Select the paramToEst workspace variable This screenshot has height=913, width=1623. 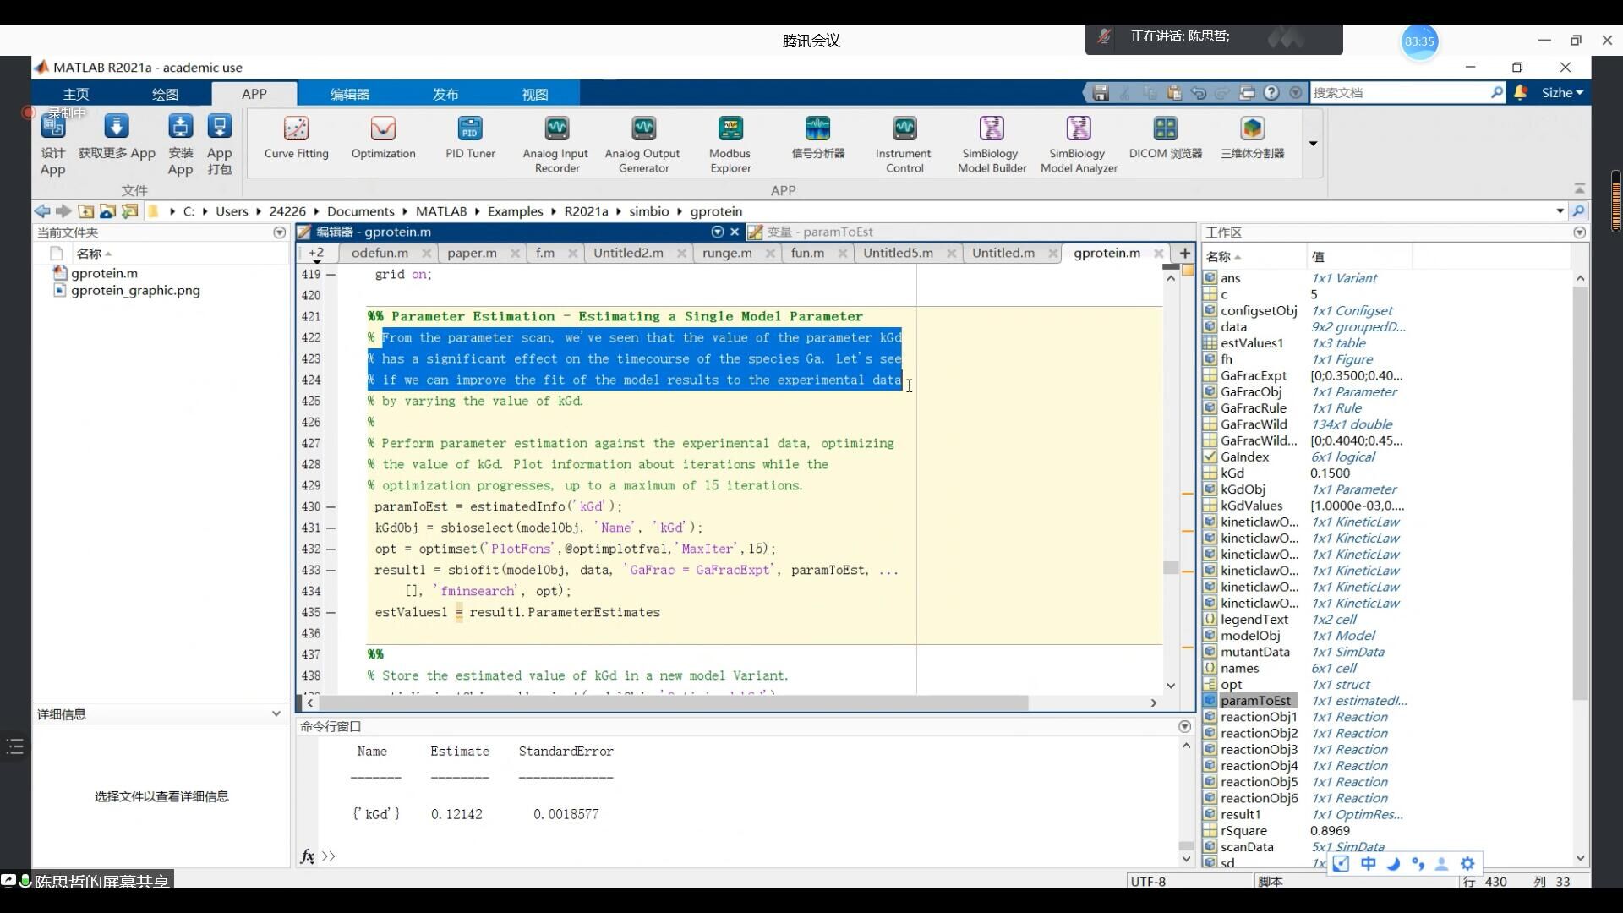(x=1255, y=701)
